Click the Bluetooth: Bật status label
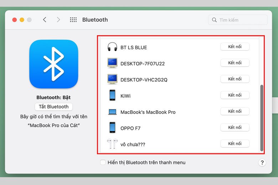278x185 pixels. 53,97
